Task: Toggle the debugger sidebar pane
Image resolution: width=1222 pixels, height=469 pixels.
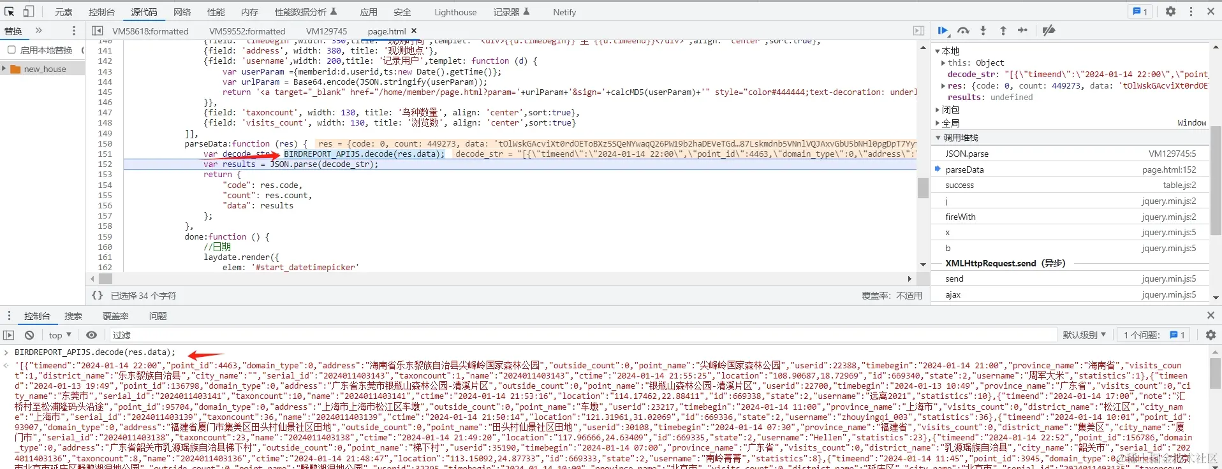Action: 918,31
